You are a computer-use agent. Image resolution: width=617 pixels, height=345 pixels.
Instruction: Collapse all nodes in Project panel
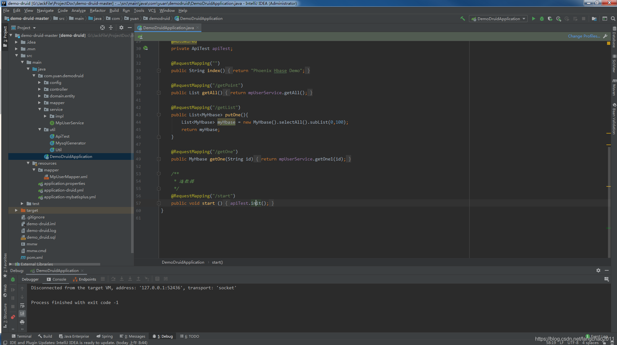click(111, 28)
